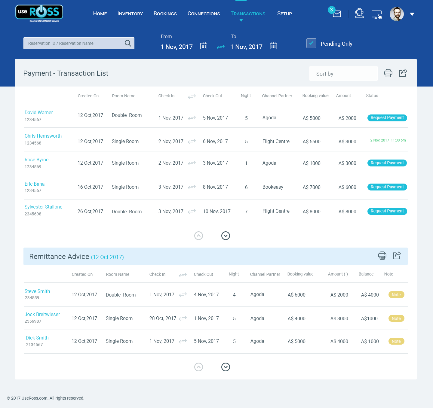Image resolution: width=433 pixels, height=408 pixels.
Task: Toggle the Pending Only checkbox
Action: [x=311, y=43]
